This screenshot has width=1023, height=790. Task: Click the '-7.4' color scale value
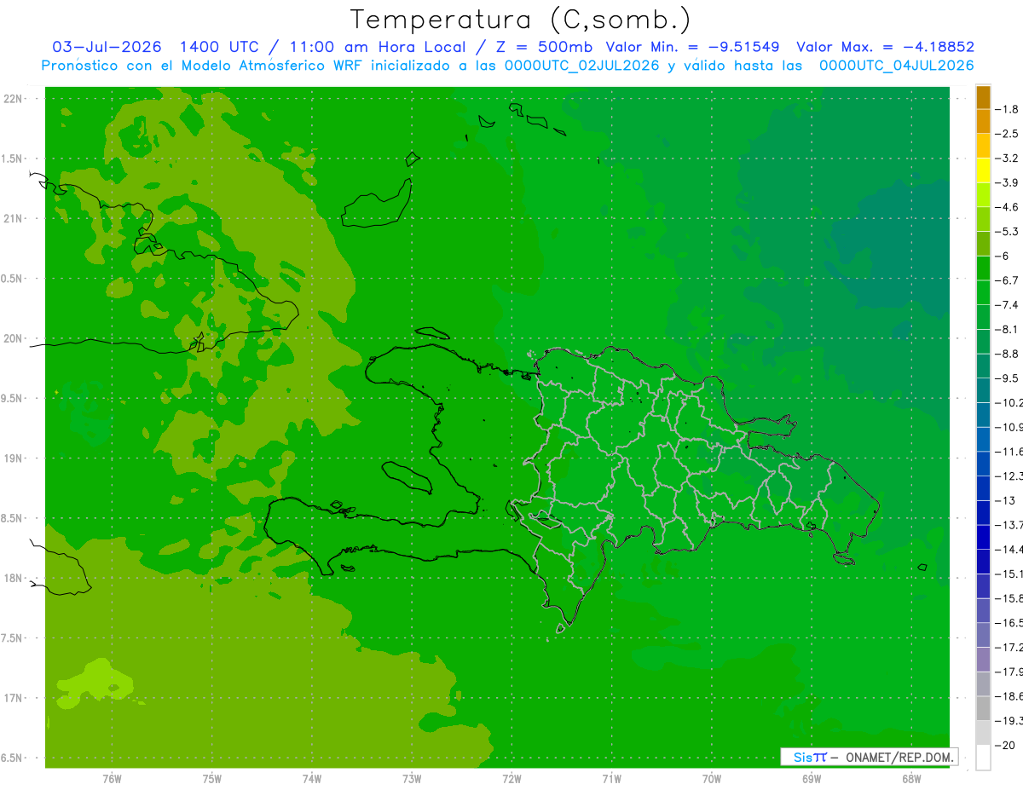1009,304
